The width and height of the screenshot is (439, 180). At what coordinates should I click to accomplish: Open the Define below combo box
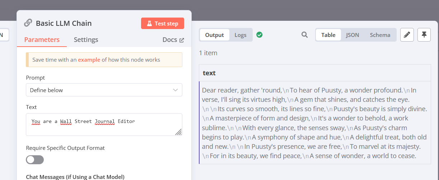[x=104, y=90]
